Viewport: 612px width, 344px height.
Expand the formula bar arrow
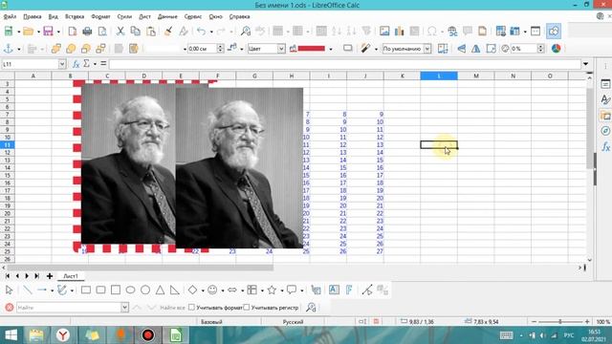point(585,64)
